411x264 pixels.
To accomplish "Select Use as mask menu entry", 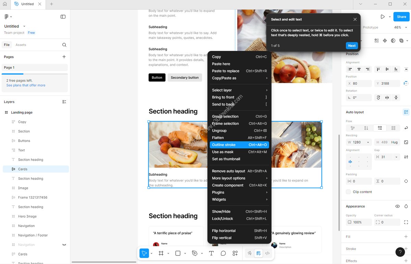I will (x=239, y=152).
